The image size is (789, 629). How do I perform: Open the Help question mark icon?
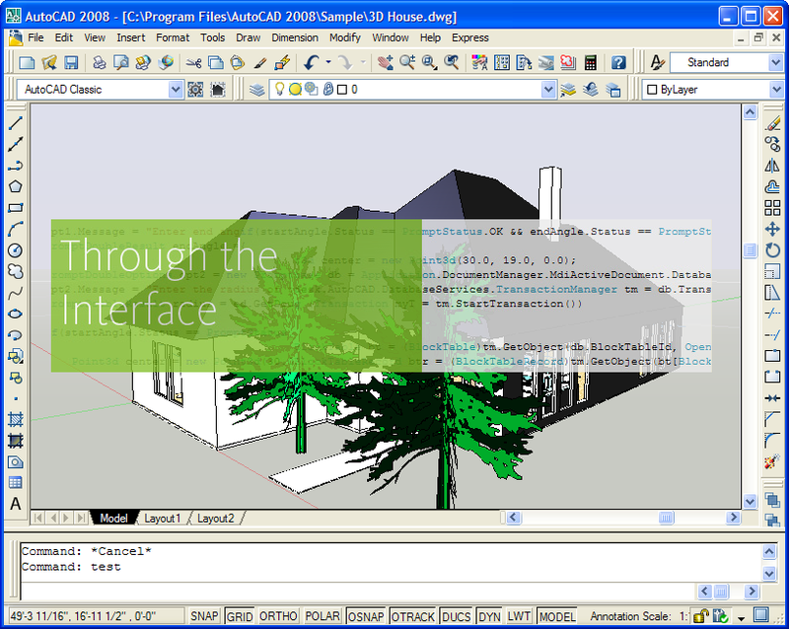click(x=617, y=62)
